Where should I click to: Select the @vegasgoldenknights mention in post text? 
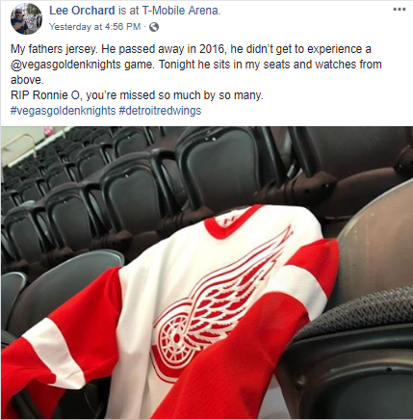coord(65,65)
